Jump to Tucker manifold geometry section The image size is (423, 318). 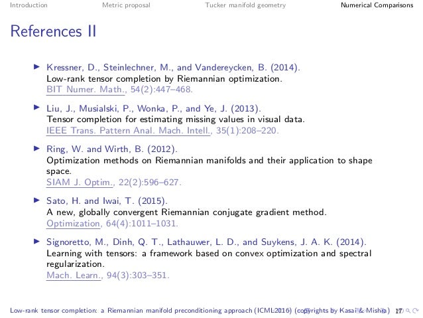[x=245, y=5]
